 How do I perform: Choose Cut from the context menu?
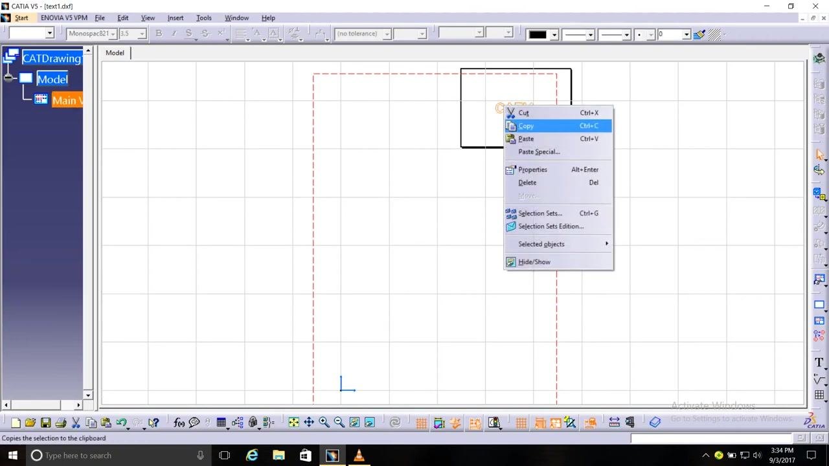click(x=558, y=113)
